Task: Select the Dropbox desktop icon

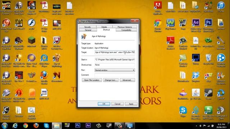Action: coord(195,77)
